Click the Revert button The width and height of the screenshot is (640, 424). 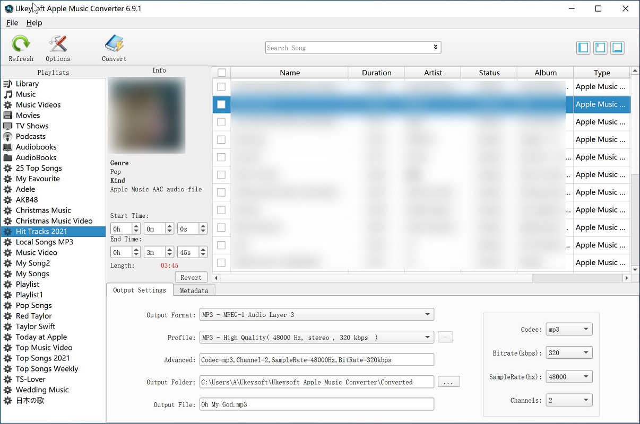(x=191, y=277)
